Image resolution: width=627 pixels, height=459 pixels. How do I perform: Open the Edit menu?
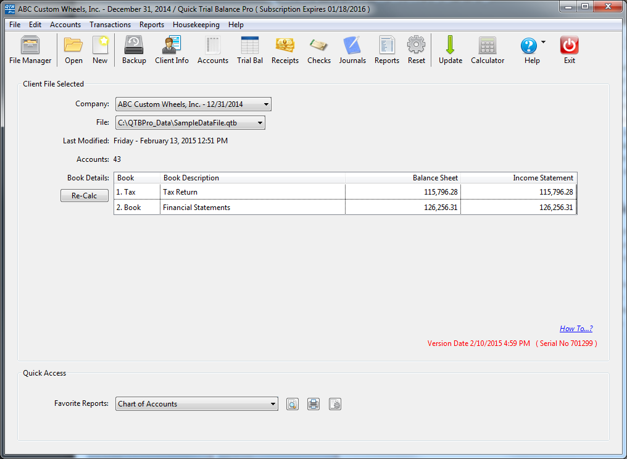pos(35,25)
